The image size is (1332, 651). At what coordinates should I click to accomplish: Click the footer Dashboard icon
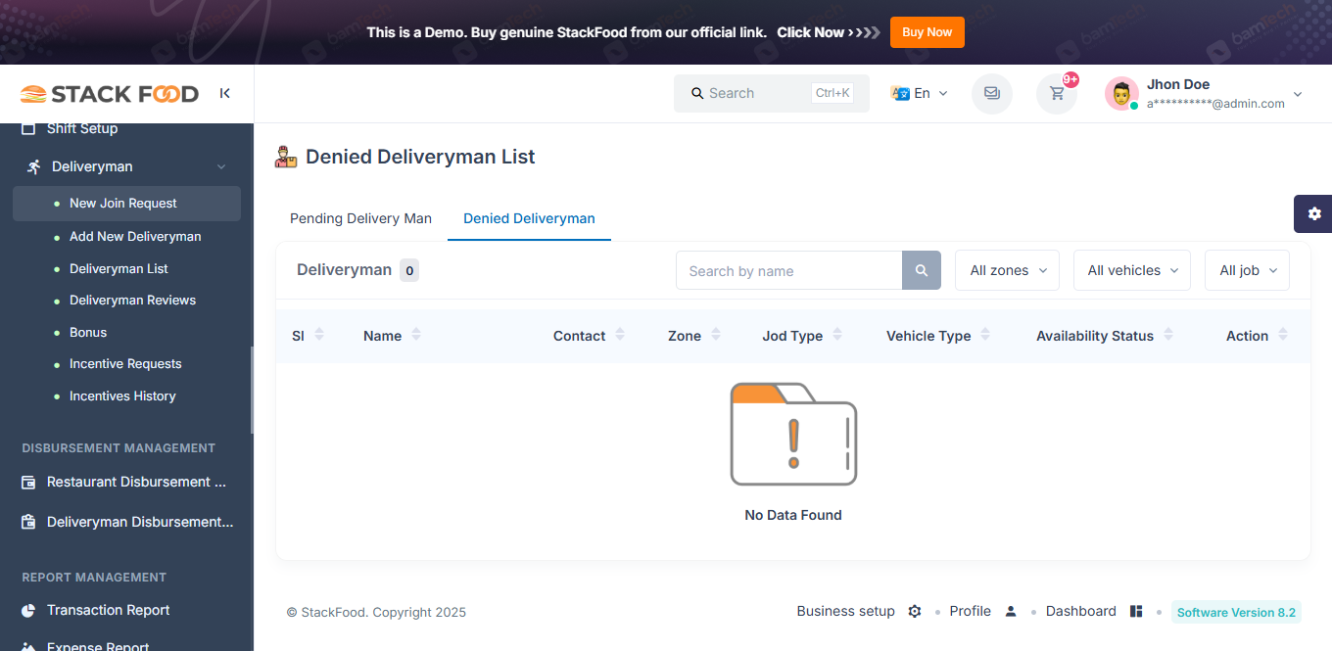(1136, 611)
